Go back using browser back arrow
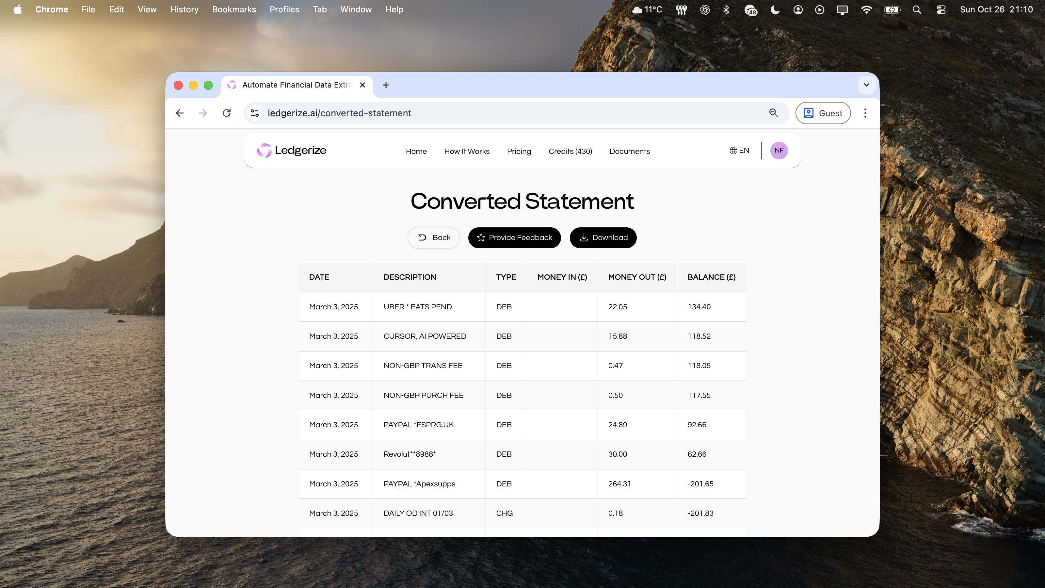This screenshot has width=1045, height=588. click(x=180, y=113)
